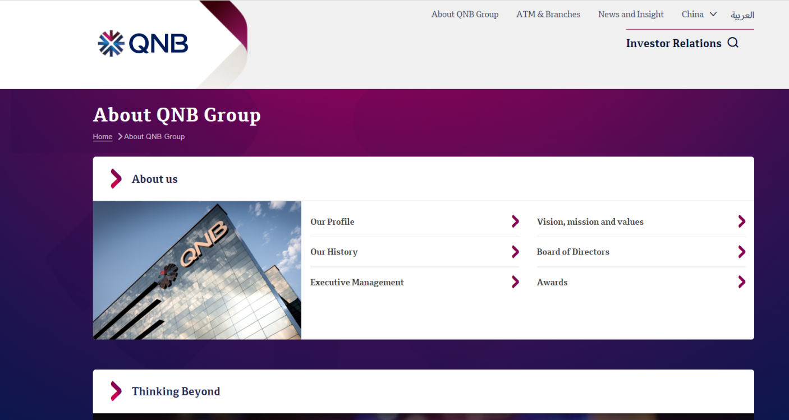Viewport: 789px width, 420px height.
Task: Open Vision, mission and values link
Action: [x=590, y=222]
